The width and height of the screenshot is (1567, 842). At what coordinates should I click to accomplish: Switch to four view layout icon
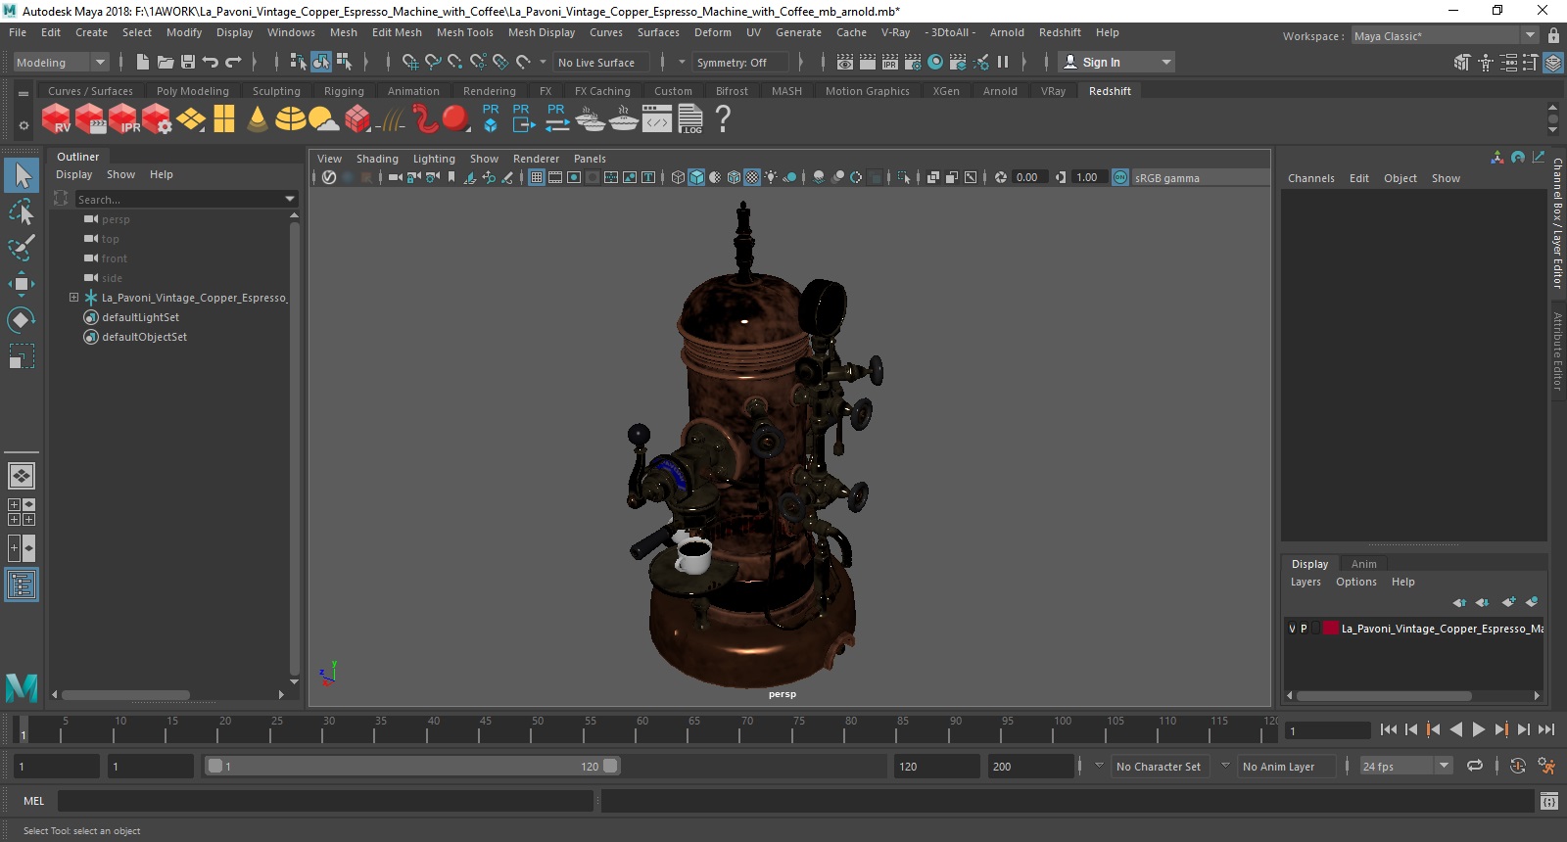pyautogui.click(x=22, y=512)
